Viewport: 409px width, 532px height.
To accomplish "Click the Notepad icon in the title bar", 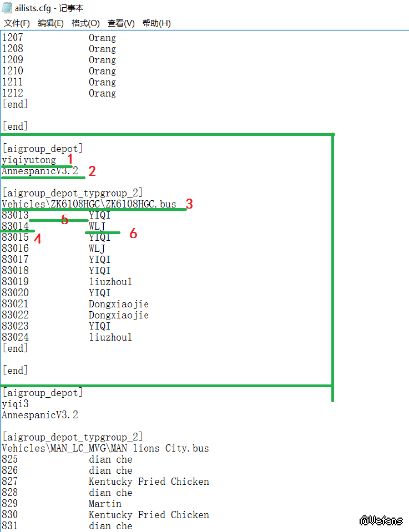I will (x=7, y=8).
